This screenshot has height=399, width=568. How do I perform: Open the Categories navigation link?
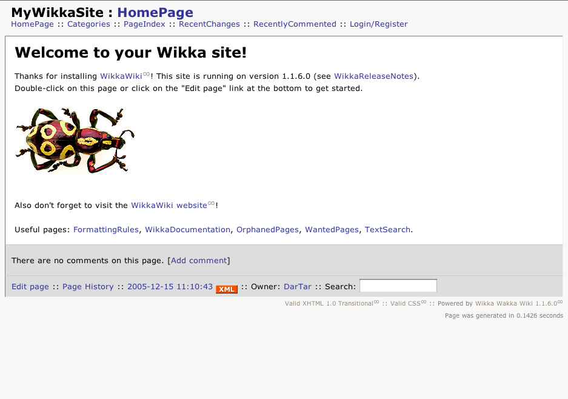(89, 24)
